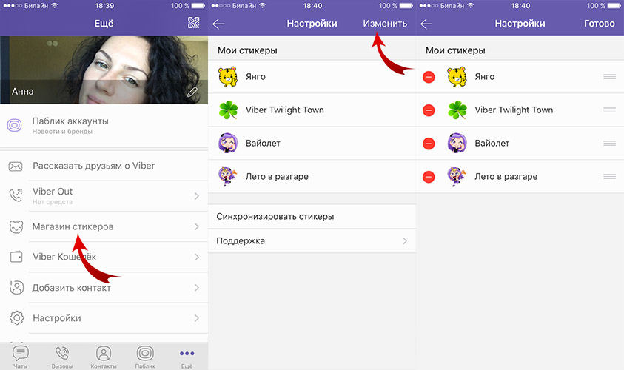The width and height of the screenshot is (624, 370).
Task: Tap the Добавить контакт label
Action: (x=72, y=288)
